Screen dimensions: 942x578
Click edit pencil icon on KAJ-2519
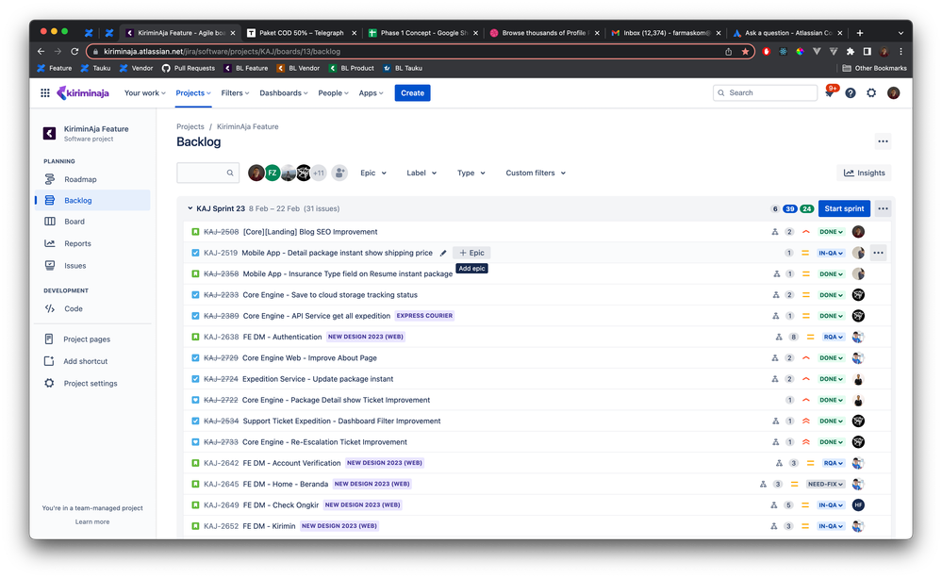[443, 253]
